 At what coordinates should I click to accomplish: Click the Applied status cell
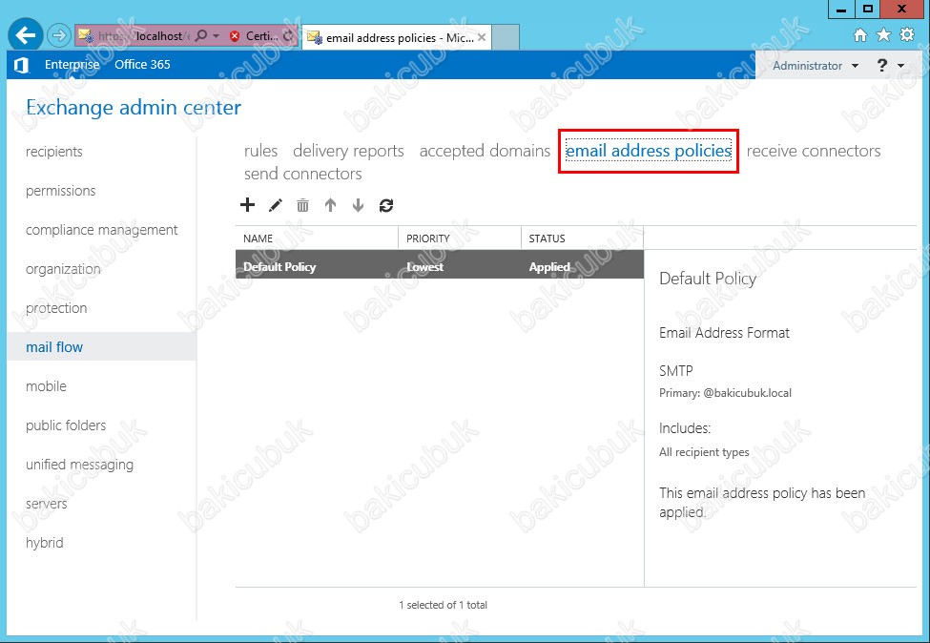[x=549, y=267]
